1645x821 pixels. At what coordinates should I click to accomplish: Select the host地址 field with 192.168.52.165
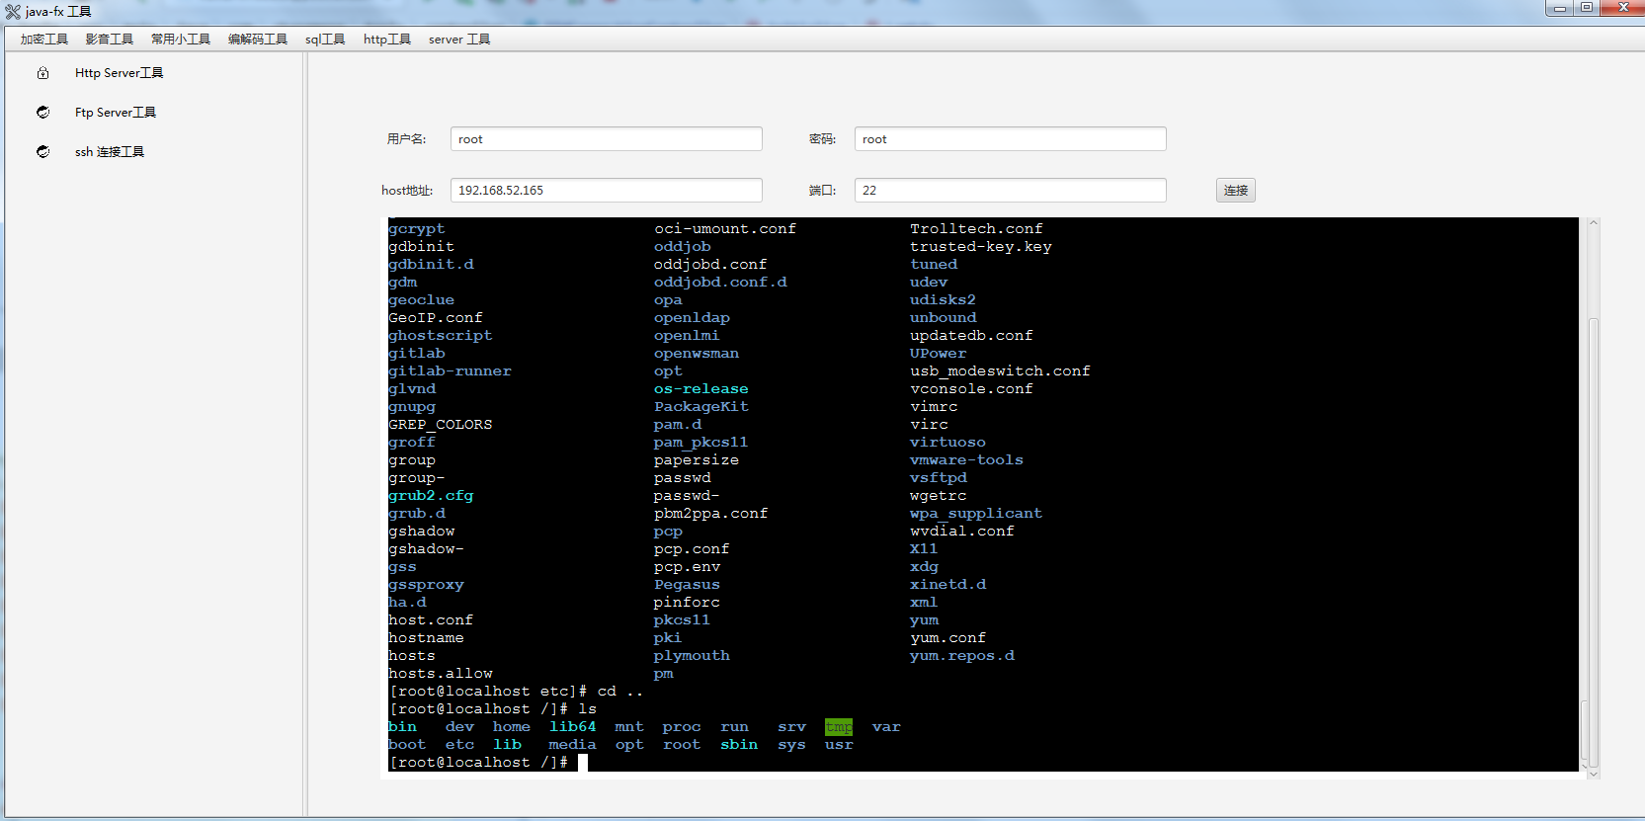point(606,191)
